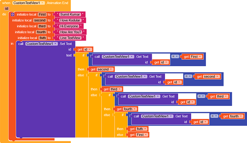The image size is (247, 143).
Task: Open dropdown arrow on get fivth block
Action: click(x=145, y=129)
